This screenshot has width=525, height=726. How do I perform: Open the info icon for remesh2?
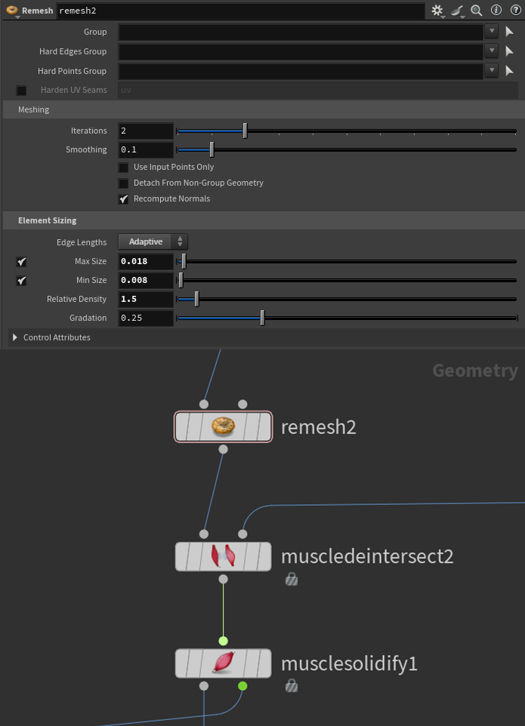pos(496,11)
